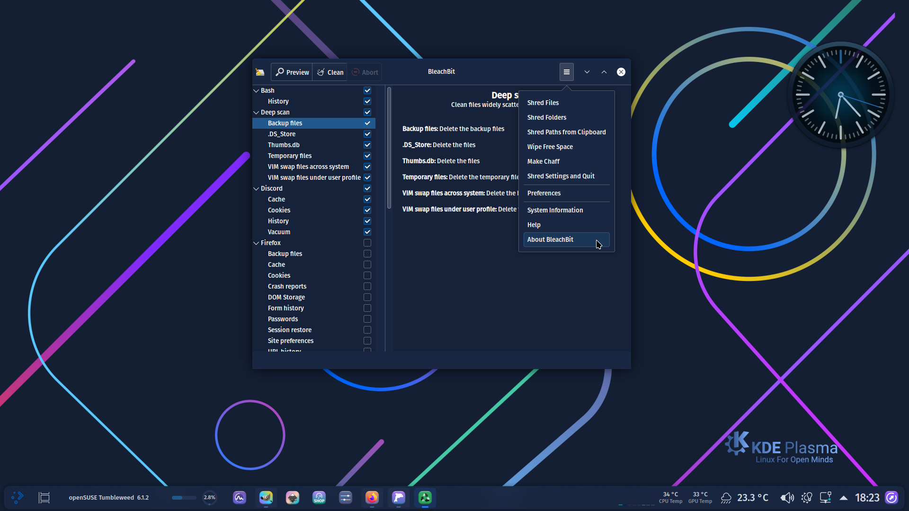Select Firefox DOM Storage row
909x511 pixels.
click(x=314, y=297)
